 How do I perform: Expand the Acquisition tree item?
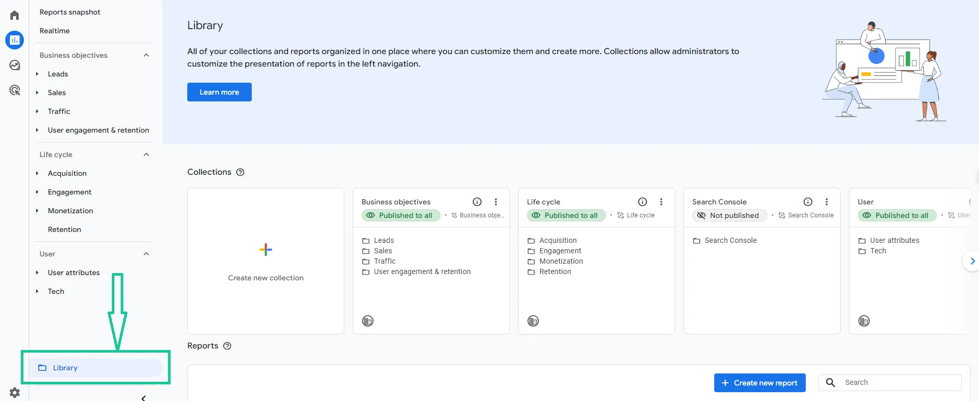tap(37, 173)
